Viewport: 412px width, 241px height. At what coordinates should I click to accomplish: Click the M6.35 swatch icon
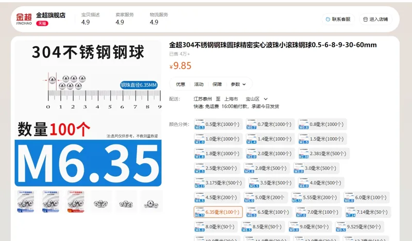pyautogui.click(x=199, y=212)
